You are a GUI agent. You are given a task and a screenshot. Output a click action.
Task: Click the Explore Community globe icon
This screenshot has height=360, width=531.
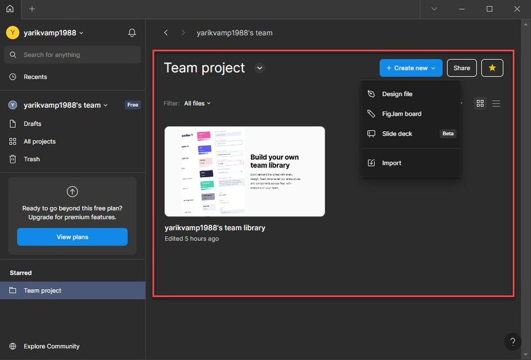(13, 346)
